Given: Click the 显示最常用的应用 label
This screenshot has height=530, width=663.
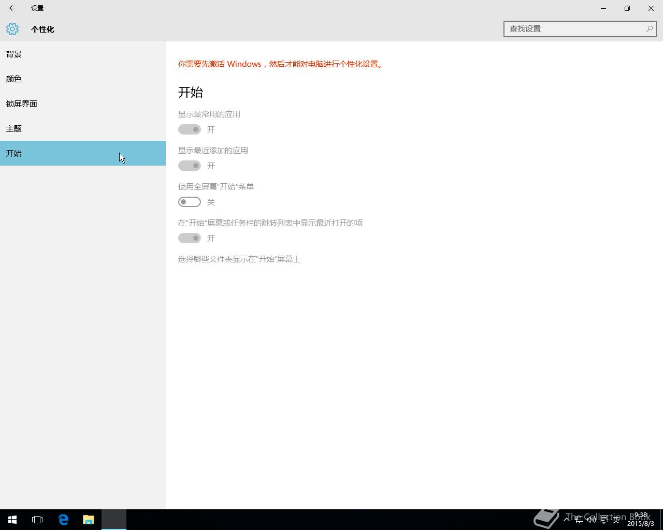Looking at the screenshot, I should 209,114.
